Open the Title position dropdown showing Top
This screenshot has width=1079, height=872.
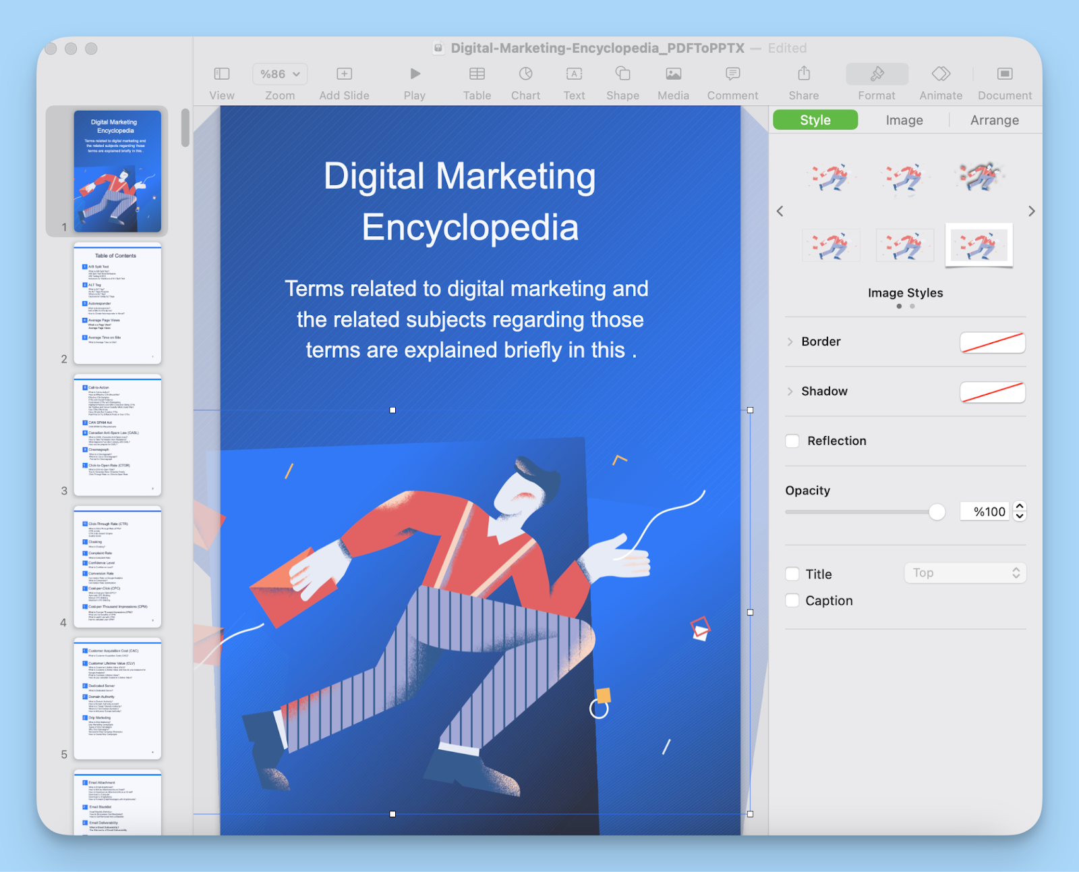point(964,572)
